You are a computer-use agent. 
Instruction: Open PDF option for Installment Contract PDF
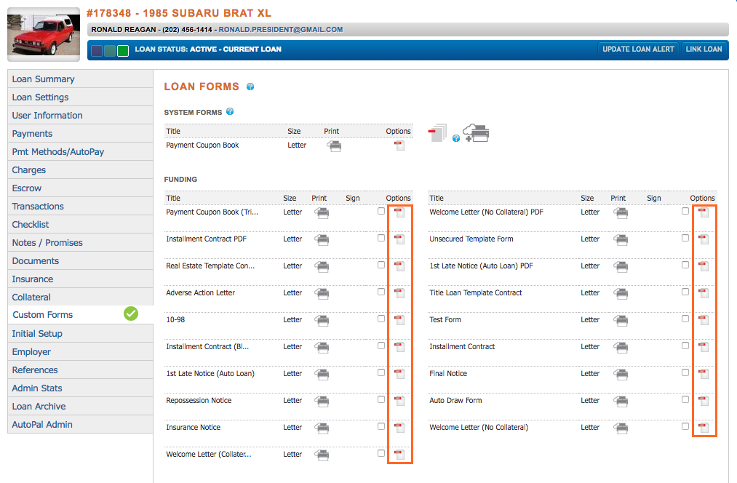pyautogui.click(x=399, y=239)
